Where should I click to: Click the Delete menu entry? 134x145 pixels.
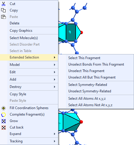[x=29, y=23]
